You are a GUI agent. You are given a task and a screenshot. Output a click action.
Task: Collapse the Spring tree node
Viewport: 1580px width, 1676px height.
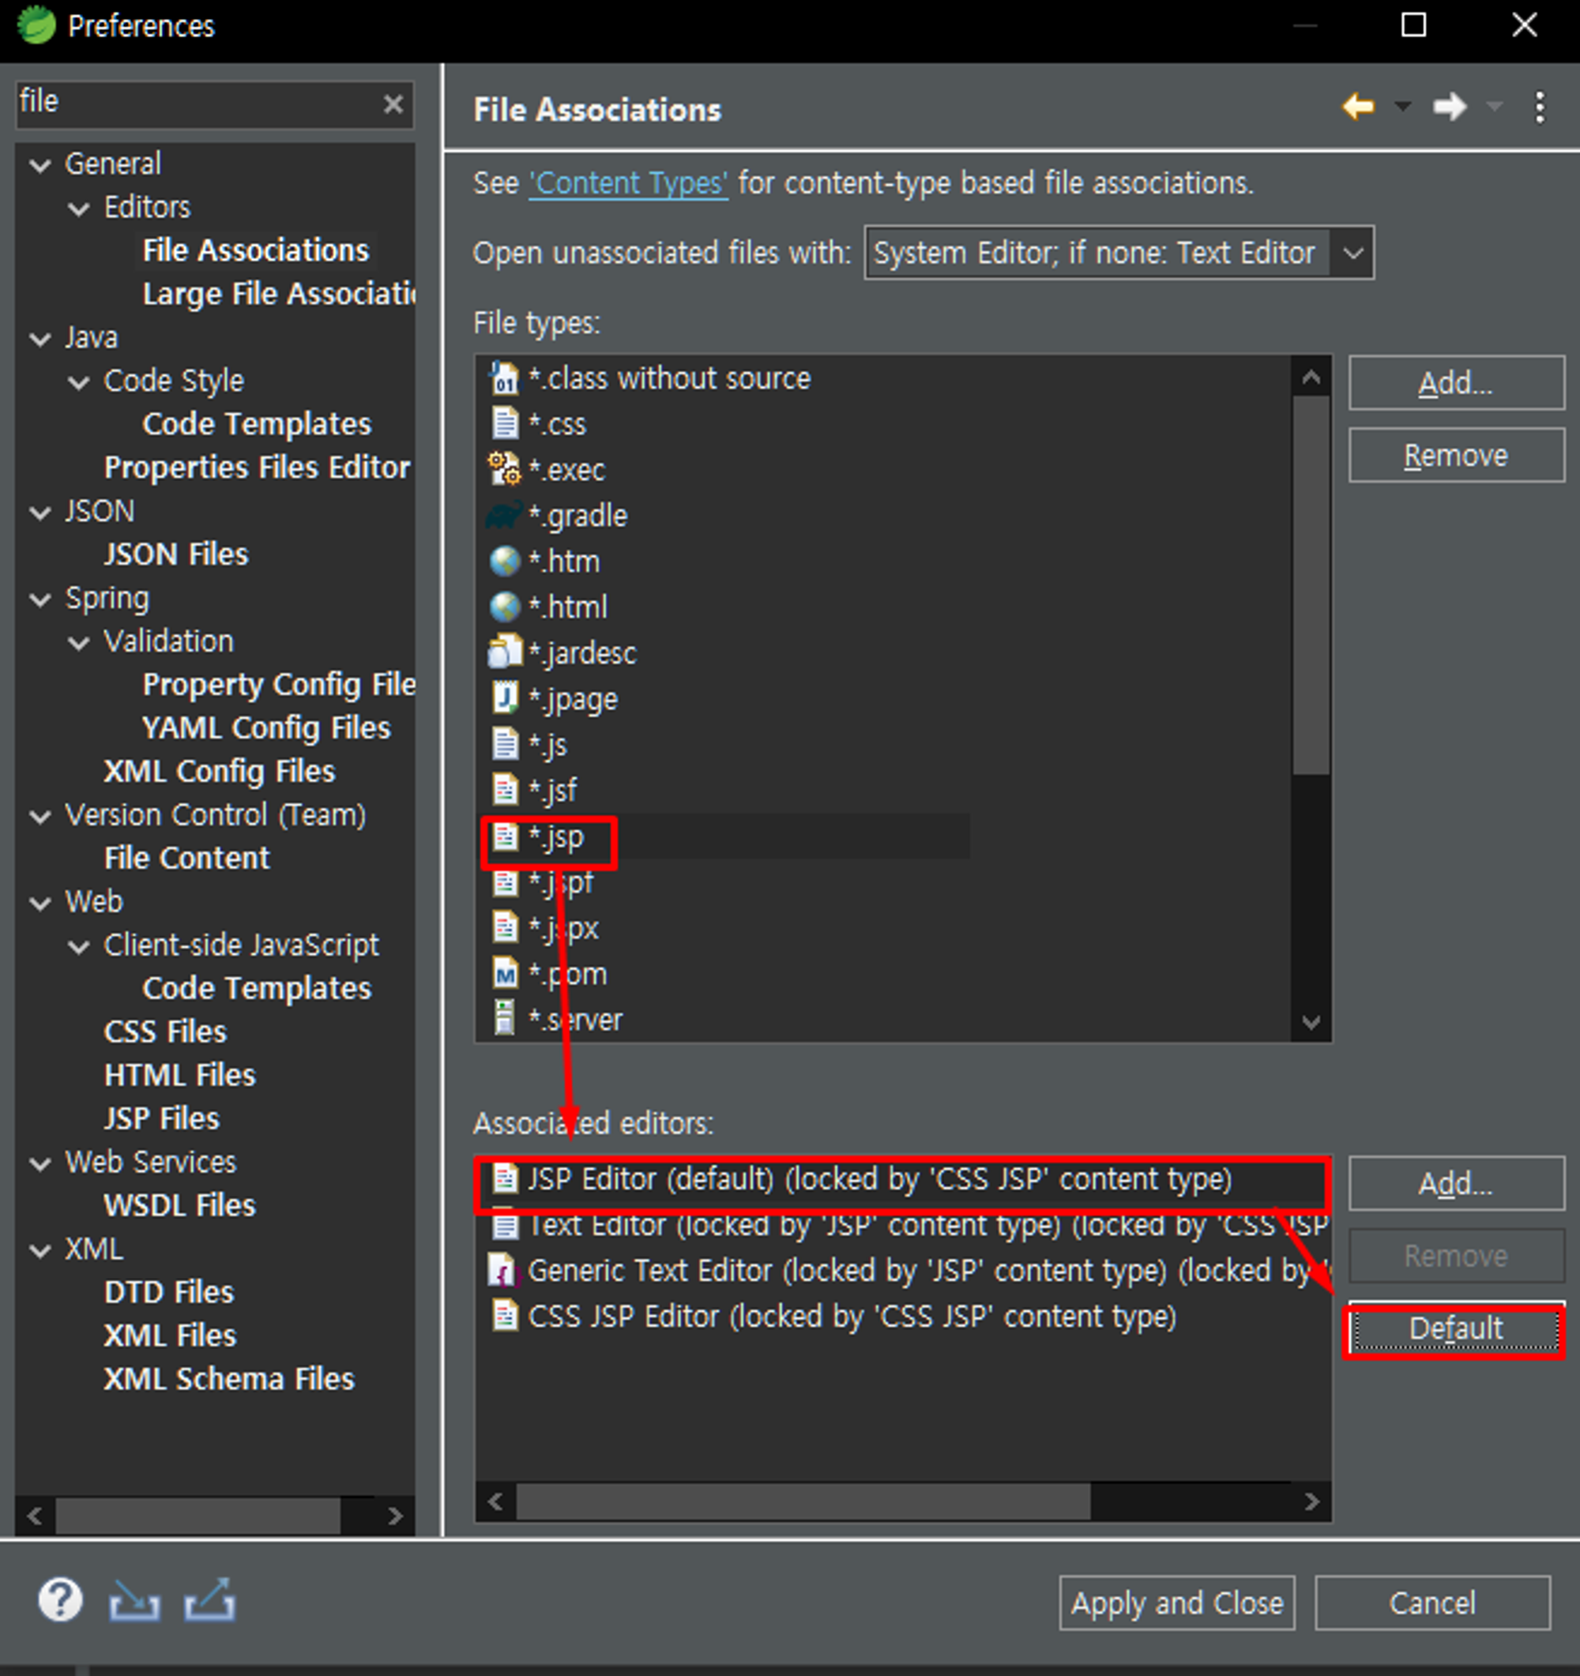point(40,599)
